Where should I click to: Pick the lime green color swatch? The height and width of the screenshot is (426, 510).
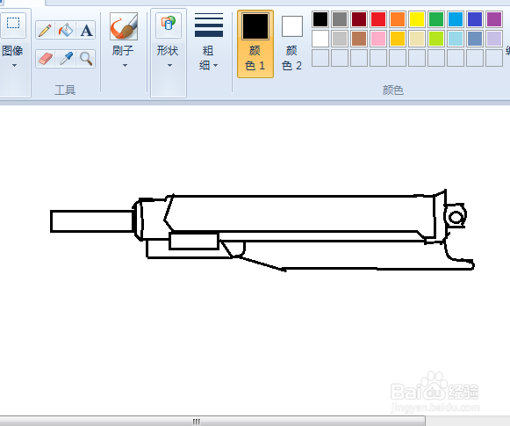pos(436,39)
